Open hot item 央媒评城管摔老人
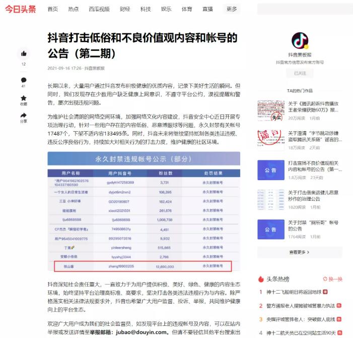Viewport: 353px width, 338px height. click(301, 319)
